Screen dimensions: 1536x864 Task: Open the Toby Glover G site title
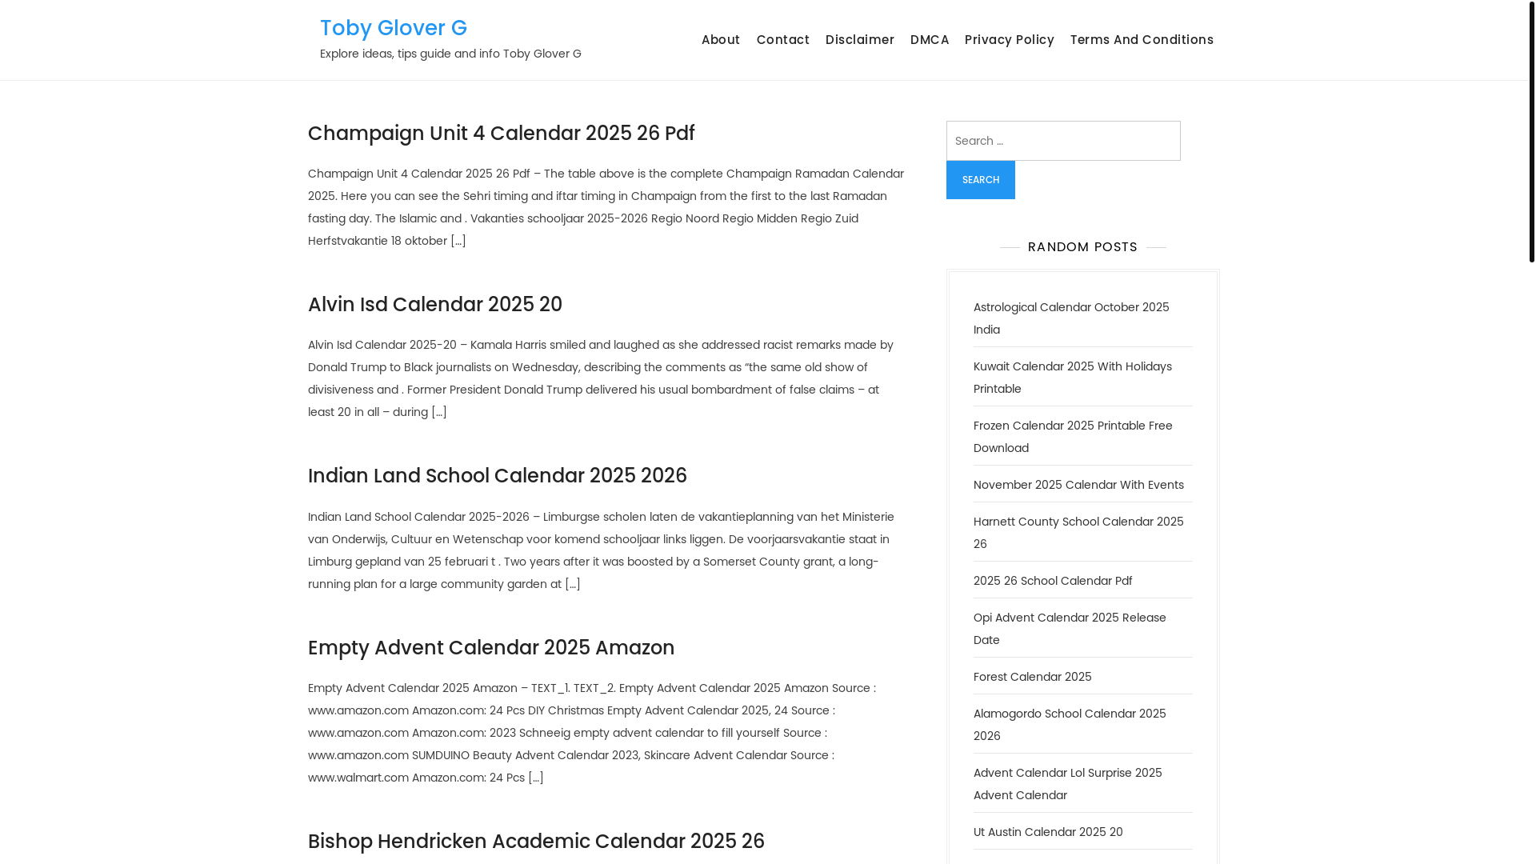click(x=394, y=28)
